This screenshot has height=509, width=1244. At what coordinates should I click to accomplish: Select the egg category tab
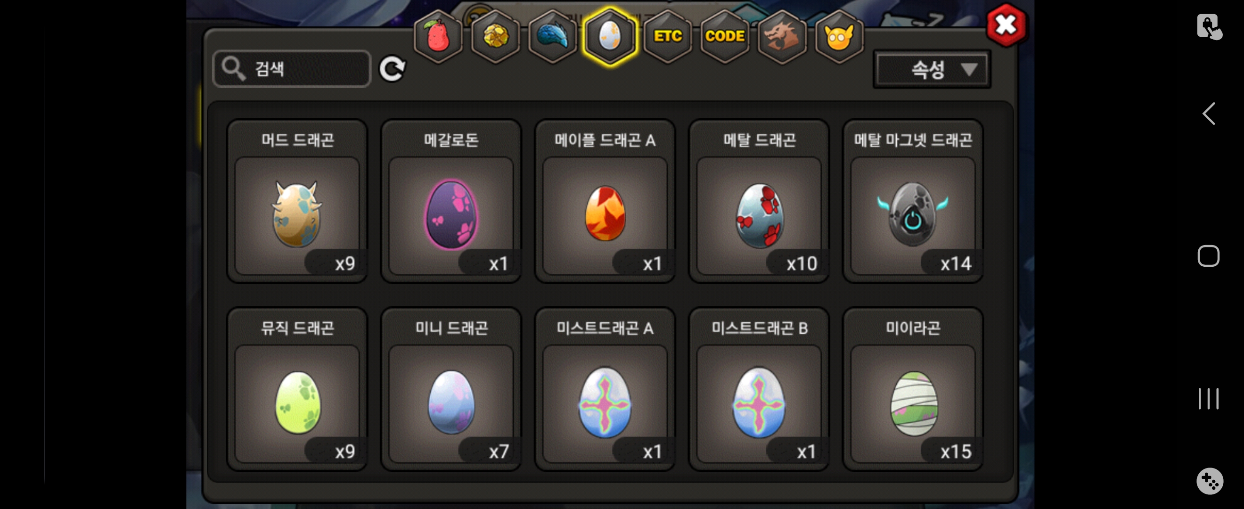click(610, 37)
